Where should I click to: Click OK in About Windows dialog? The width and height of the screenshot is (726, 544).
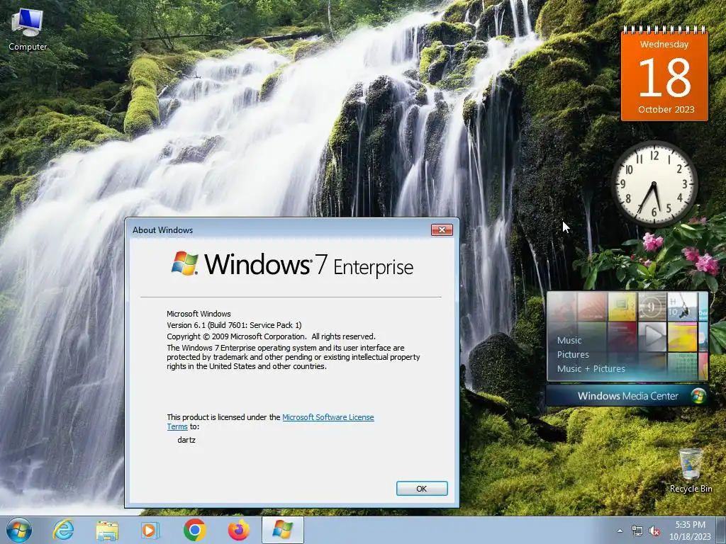tap(422, 489)
